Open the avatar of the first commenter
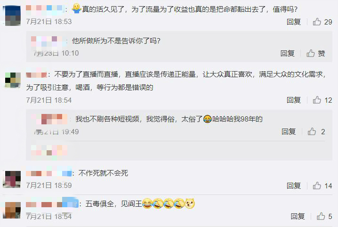 (x=13, y=16)
